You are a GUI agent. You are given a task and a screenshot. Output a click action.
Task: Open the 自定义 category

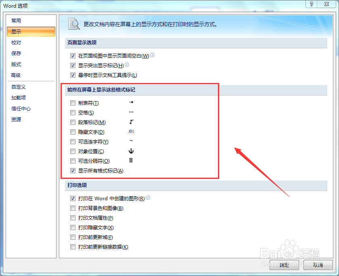point(31,87)
